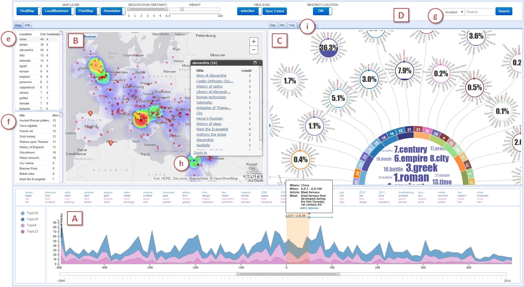Click the Topic8 legend dot
This screenshot has width=524, height=287.
[x=23, y=225]
